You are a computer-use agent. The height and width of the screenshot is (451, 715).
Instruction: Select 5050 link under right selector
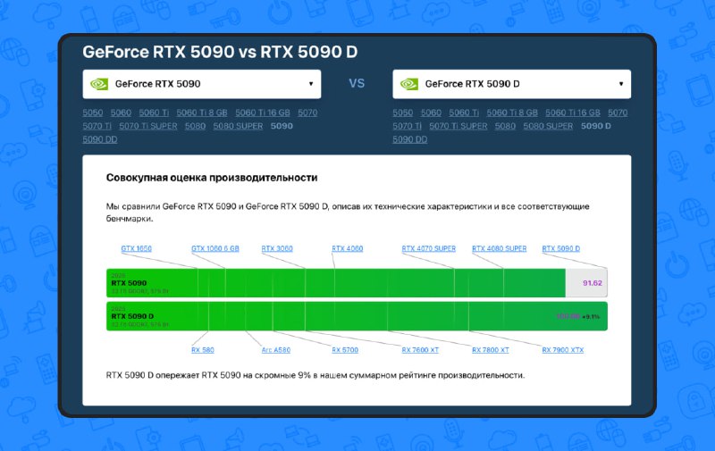[403, 113]
